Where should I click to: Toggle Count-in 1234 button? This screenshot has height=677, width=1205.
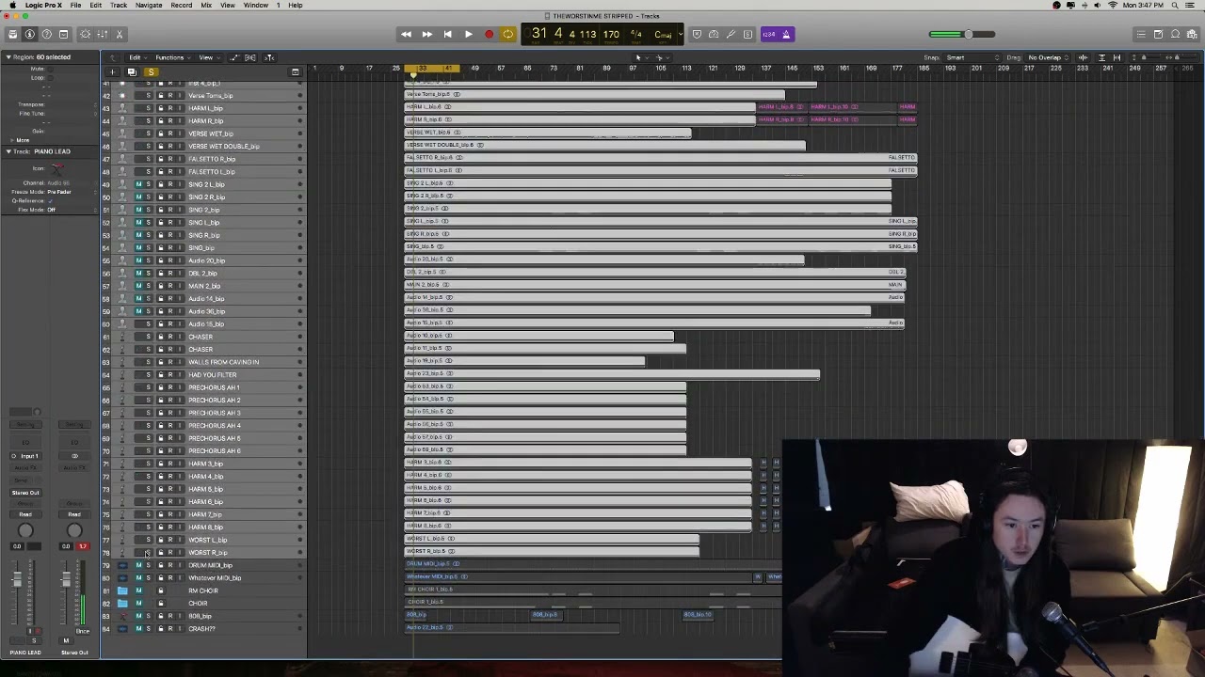click(x=769, y=34)
